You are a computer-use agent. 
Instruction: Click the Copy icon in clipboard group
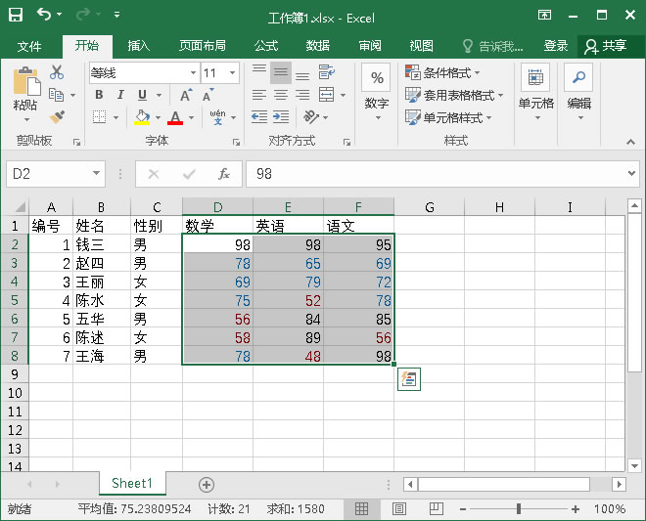click(x=57, y=95)
